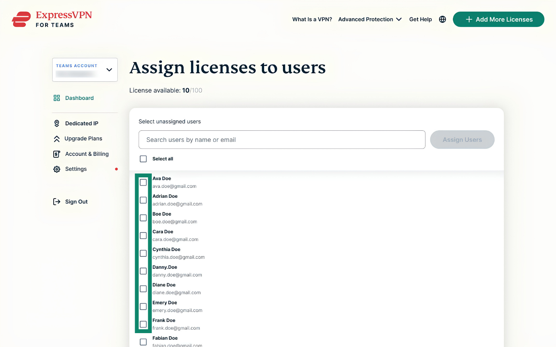The image size is (556, 347).
Task: Click the Cynthia Doe name text
Action: 166,249
